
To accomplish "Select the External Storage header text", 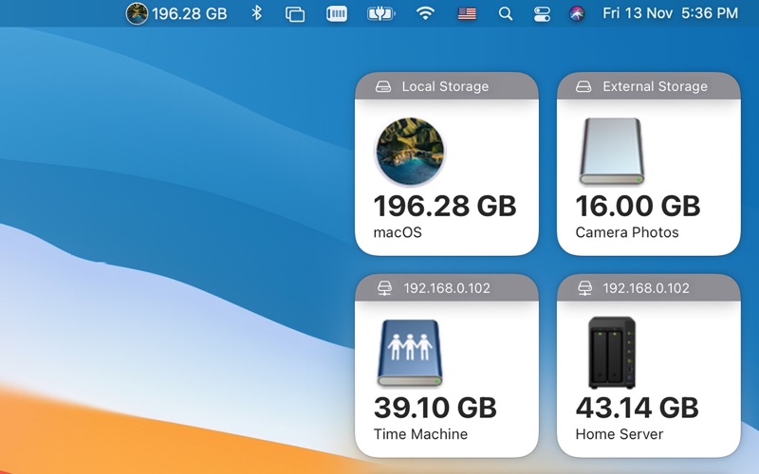I will pyautogui.click(x=655, y=86).
